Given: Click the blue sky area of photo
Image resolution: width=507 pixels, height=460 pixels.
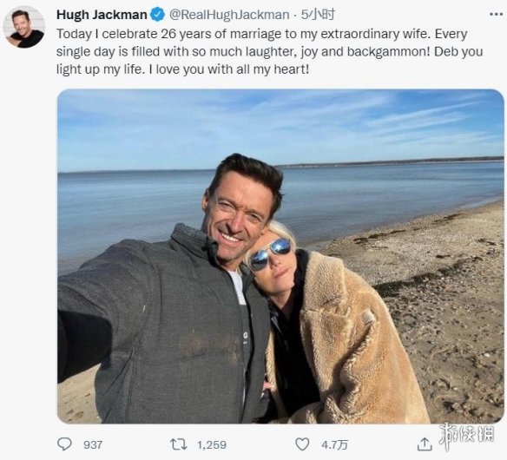Looking at the screenshot, I should coord(280,126).
